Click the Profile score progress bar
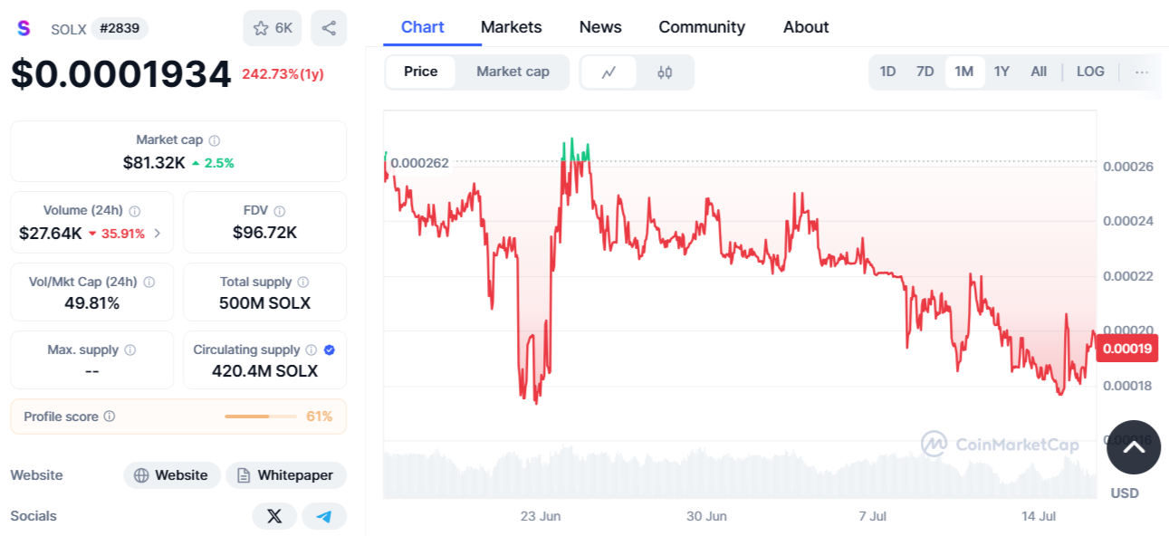The width and height of the screenshot is (1169, 536). tap(261, 416)
